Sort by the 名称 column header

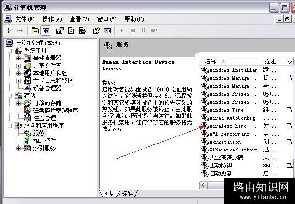[230, 61]
